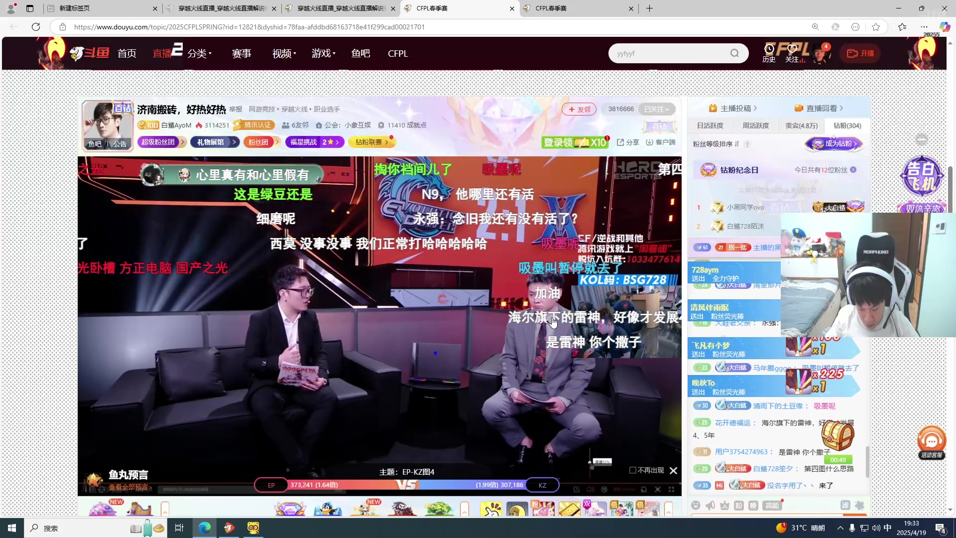Open Windows Start menu
Image resolution: width=956 pixels, height=538 pixels.
[x=12, y=528]
